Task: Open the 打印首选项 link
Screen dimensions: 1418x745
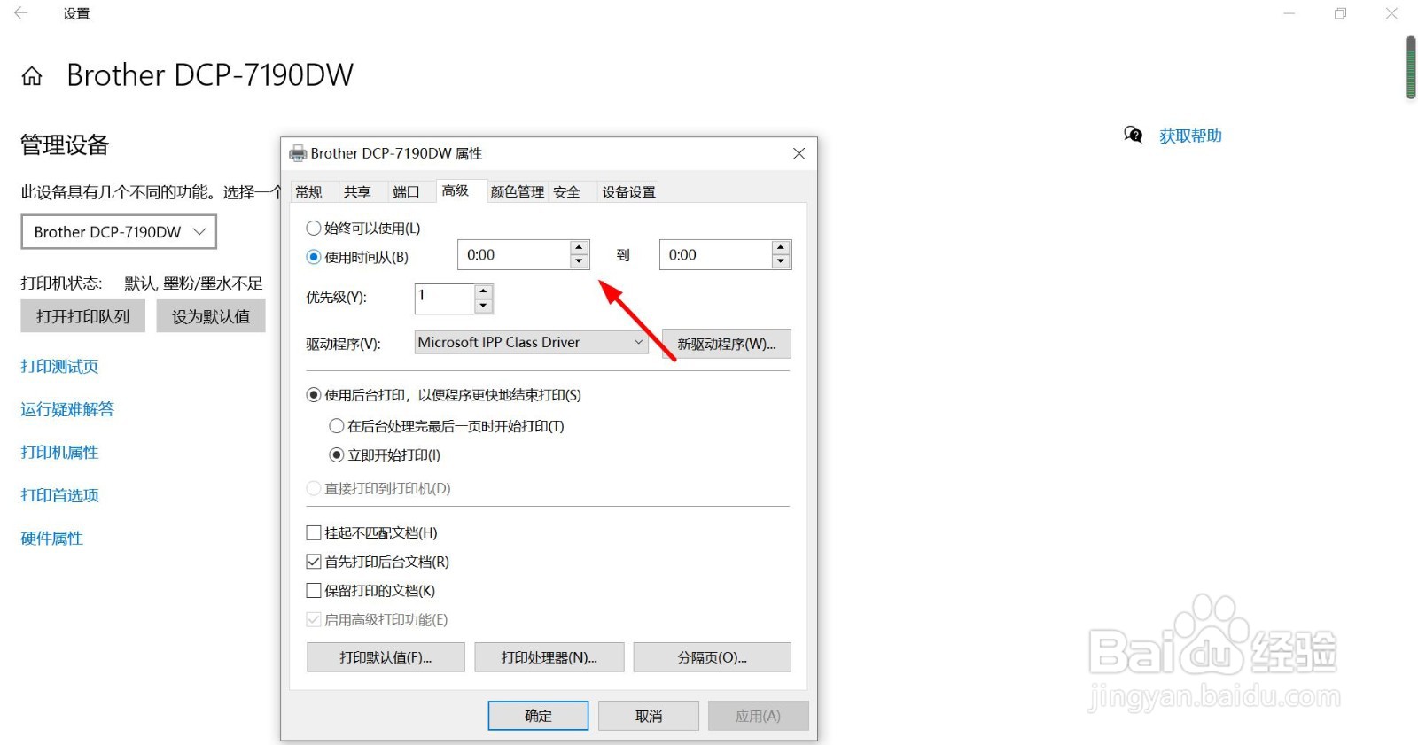Action: click(x=59, y=495)
